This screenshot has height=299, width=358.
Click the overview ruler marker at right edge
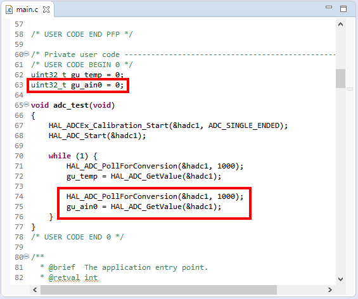(x=350, y=89)
